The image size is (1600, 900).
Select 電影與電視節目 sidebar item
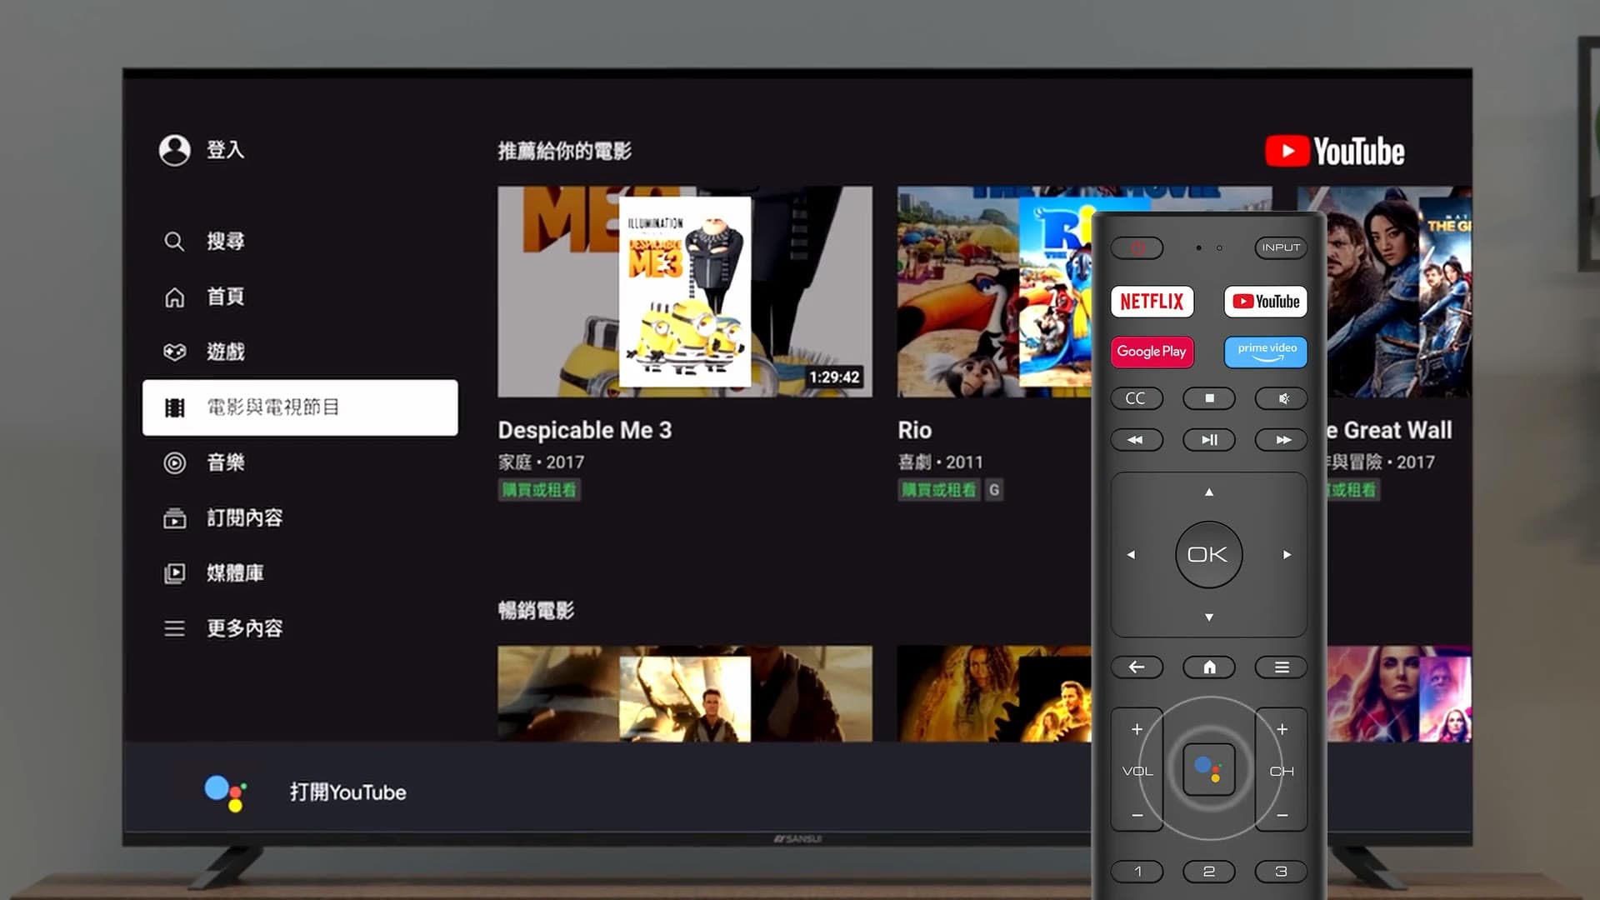pyautogui.click(x=300, y=407)
